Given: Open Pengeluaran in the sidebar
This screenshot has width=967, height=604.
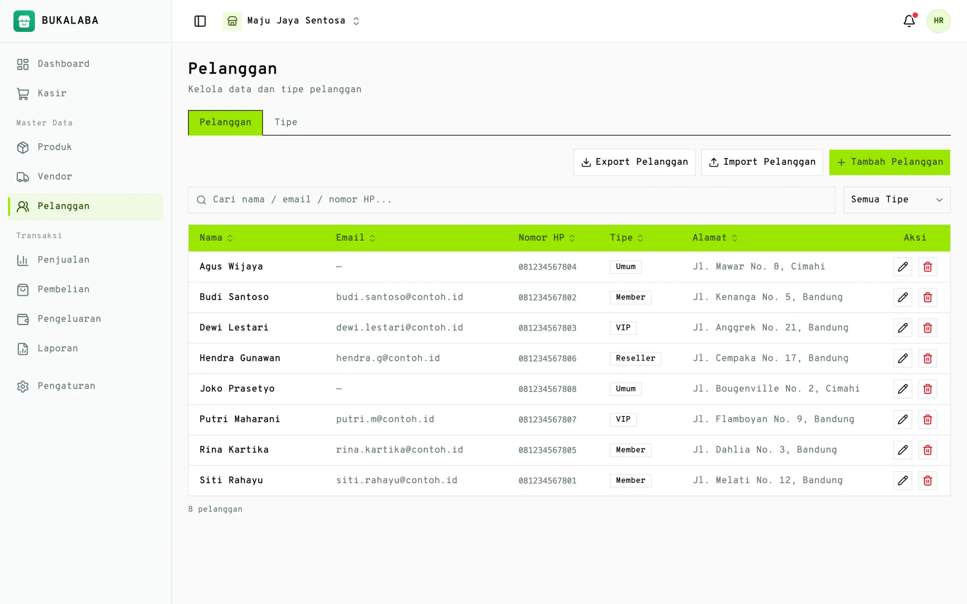Looking at the screenshot, I should tap(86, 319).
